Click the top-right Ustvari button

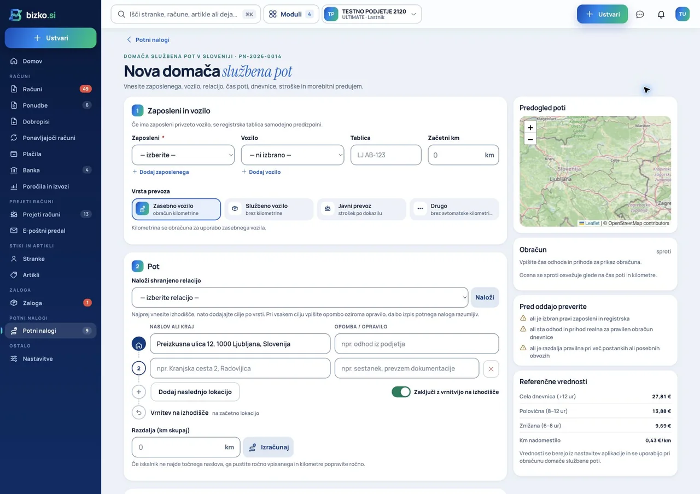(603, 14)
